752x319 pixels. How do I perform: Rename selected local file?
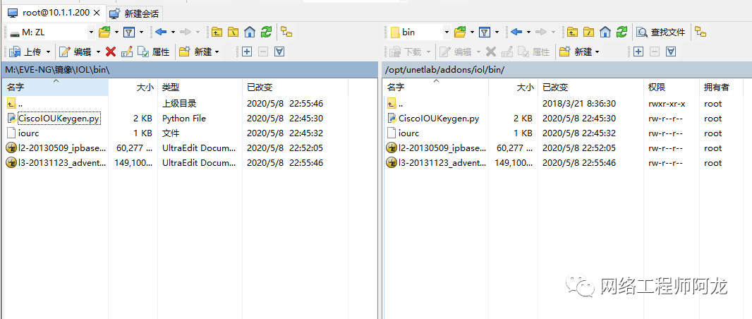pos(127,52)
